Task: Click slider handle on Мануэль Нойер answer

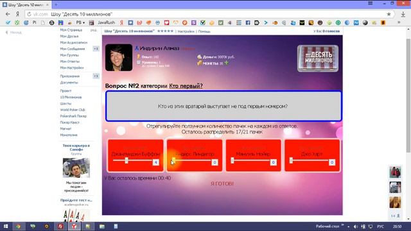Action: click(x=232, y=160)
